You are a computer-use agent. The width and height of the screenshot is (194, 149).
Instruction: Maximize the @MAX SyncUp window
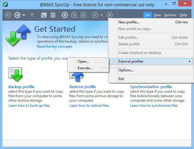coord(174,4)
